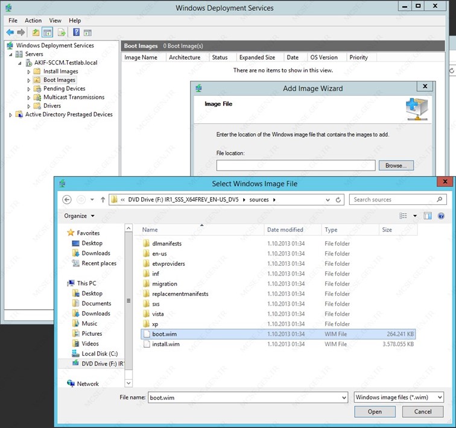Open the address bar history dropdown
Image resolution: width=456 pixels, height=428 pixels.
tap(328, 200)
